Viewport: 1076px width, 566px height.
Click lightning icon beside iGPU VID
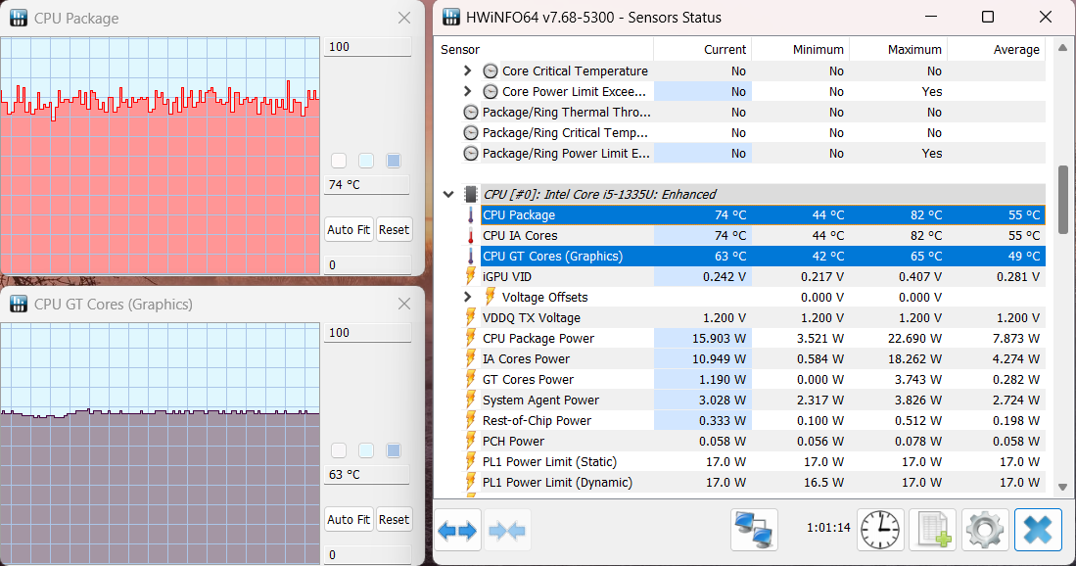click(x=471, y=276)
